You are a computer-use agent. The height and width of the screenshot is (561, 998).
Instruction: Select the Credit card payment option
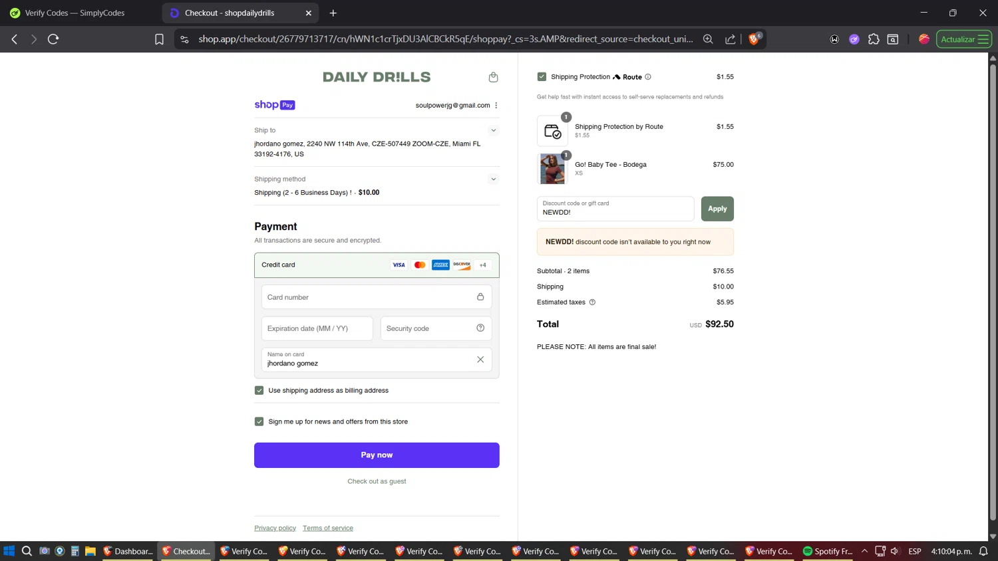377,265
